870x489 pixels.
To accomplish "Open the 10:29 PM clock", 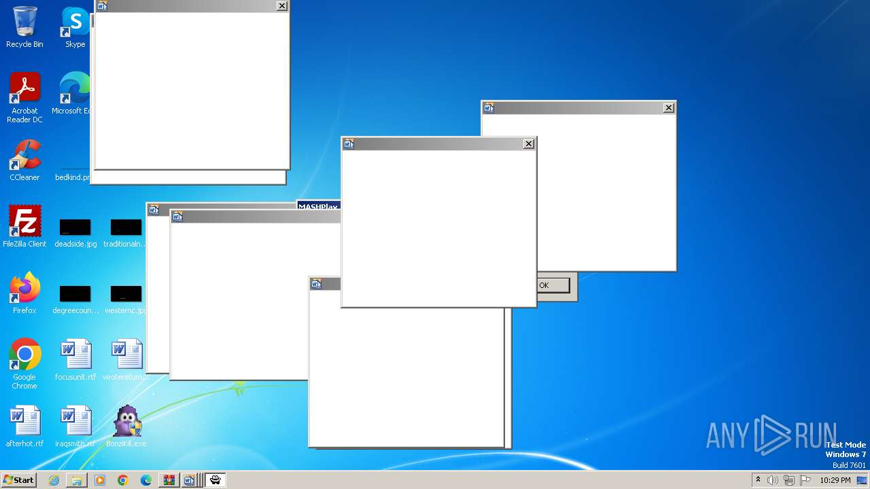I will pos(835,480).
